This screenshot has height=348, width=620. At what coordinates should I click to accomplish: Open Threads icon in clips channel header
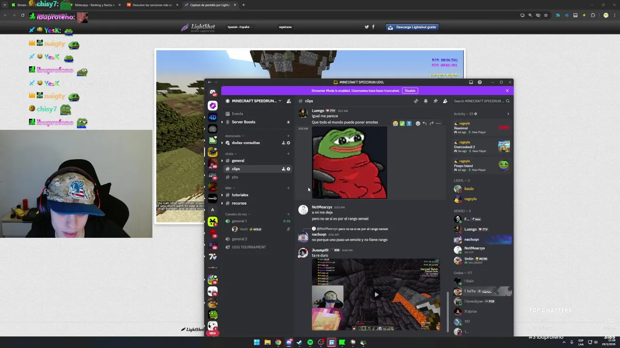point(416,101)
